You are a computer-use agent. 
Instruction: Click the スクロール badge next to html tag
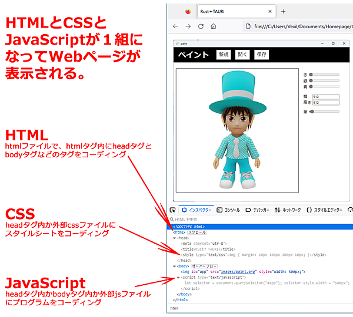[197, 232]
